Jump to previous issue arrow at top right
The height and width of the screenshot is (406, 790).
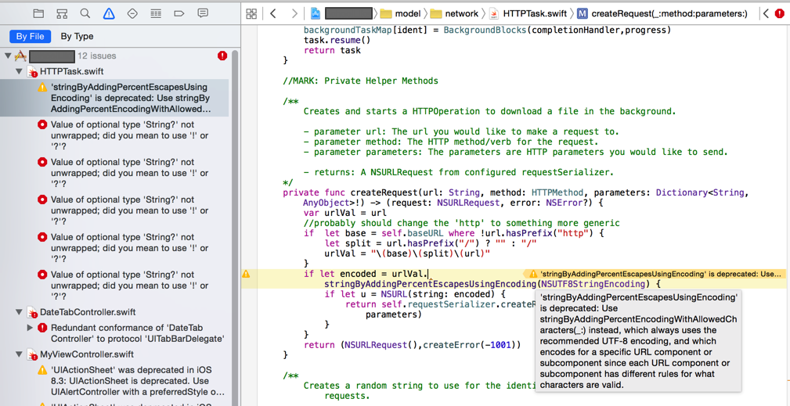pyautogui.click(x=766, y=13)
